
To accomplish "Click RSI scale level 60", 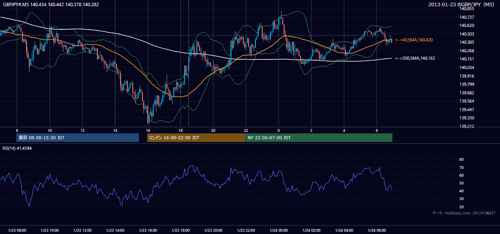I will pos(461,175).
